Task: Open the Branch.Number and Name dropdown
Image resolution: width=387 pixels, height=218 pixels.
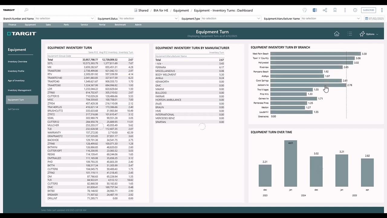Action: [x=65, y=18]
